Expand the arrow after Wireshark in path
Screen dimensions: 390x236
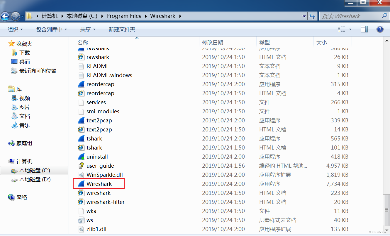point(180,16)
